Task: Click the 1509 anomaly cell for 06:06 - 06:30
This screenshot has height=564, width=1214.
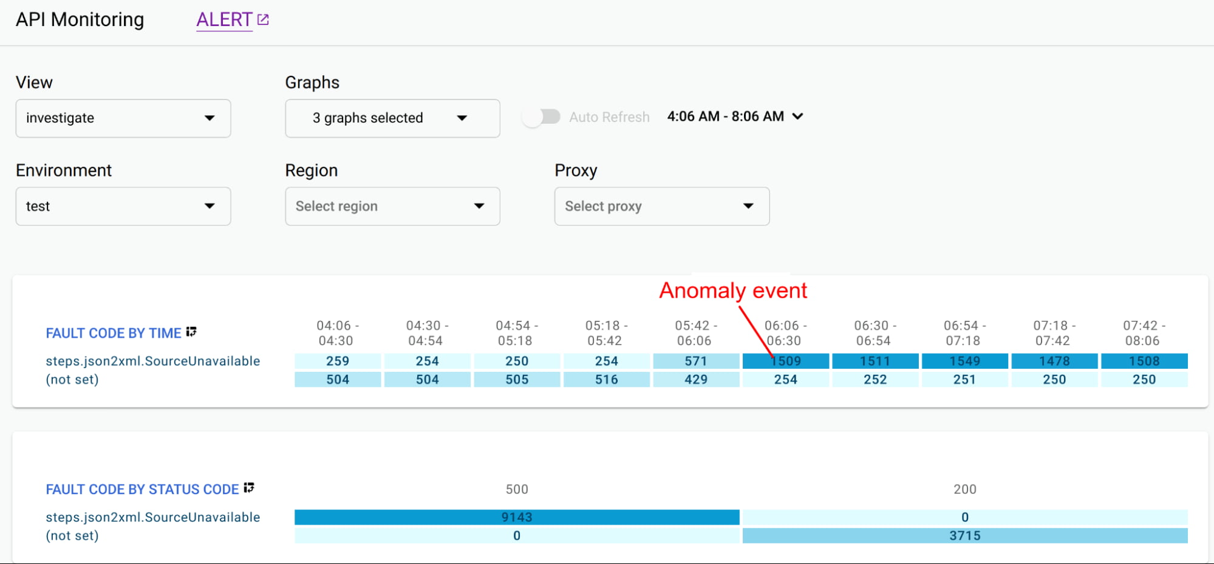Action: click(x=786, y=361)
